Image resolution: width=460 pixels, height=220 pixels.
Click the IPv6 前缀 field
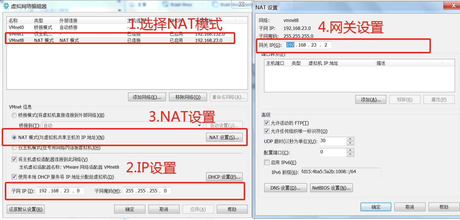click(x=340, y=172)
